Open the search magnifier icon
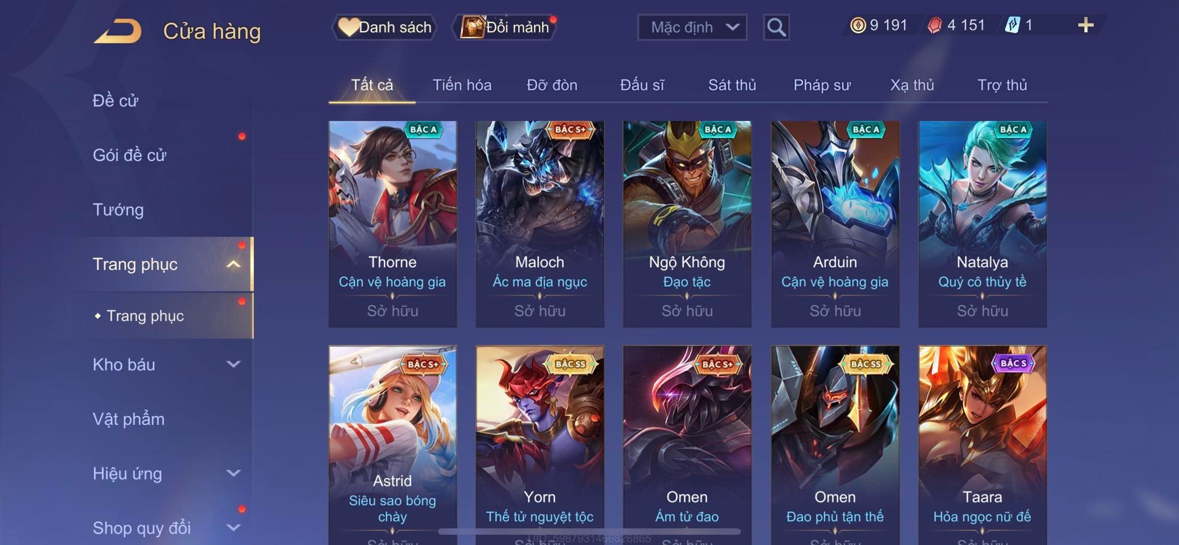This screenshot has height=545, width=1179. [x=776, y=27]
